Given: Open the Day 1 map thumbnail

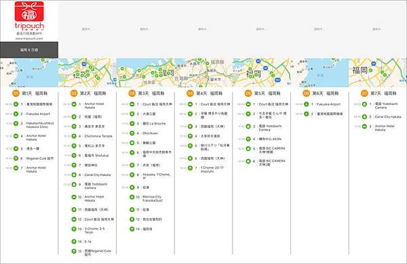Looking at the screenshot, I should coord(29,72).
